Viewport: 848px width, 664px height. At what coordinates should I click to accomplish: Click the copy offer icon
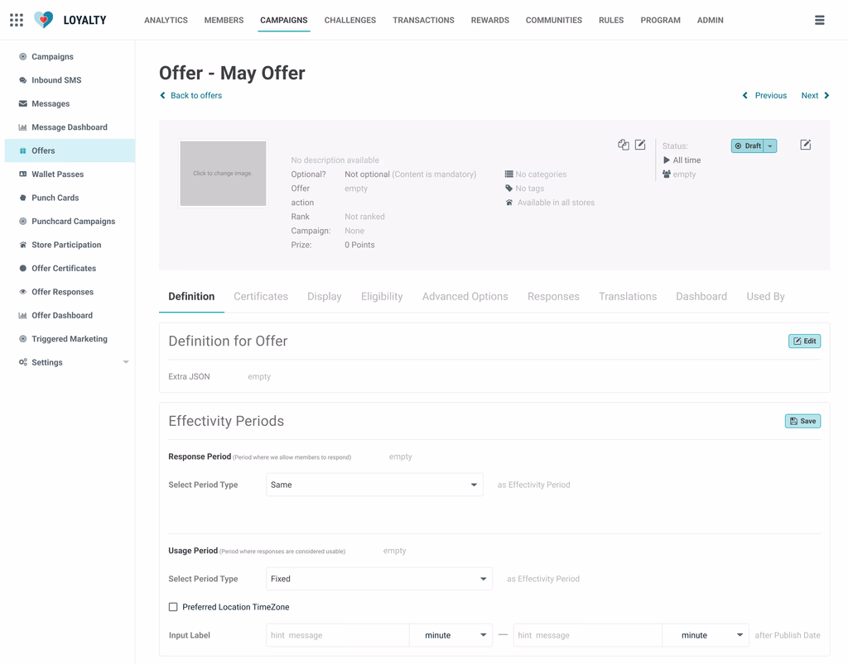click(x=624, y=145)
